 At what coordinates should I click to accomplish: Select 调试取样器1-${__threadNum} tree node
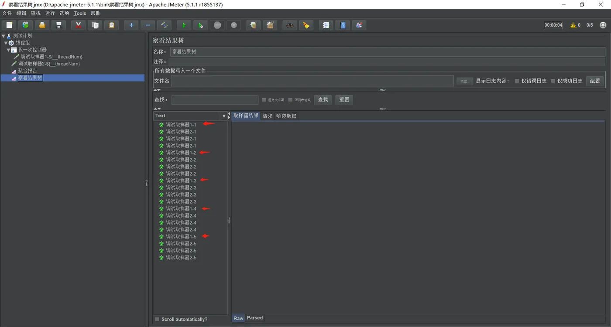[51, 57]
